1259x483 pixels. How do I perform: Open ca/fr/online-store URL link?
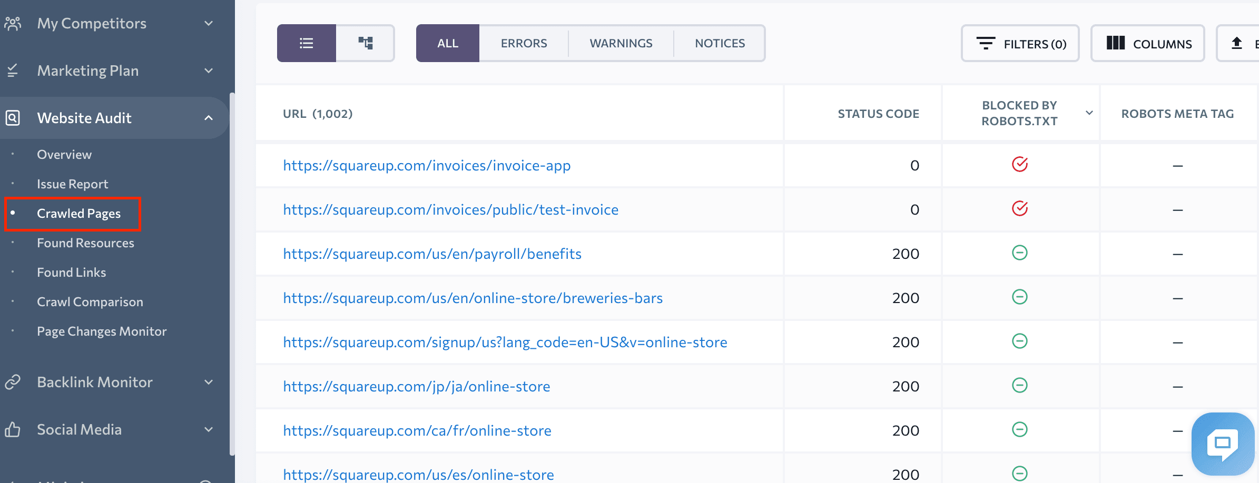pyautogui.click(x=417, y=430)
